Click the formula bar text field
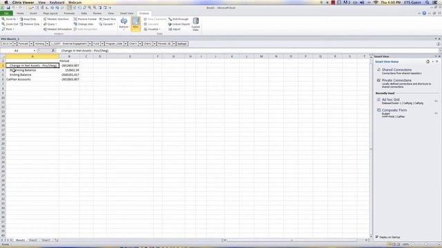 (248, 50)
